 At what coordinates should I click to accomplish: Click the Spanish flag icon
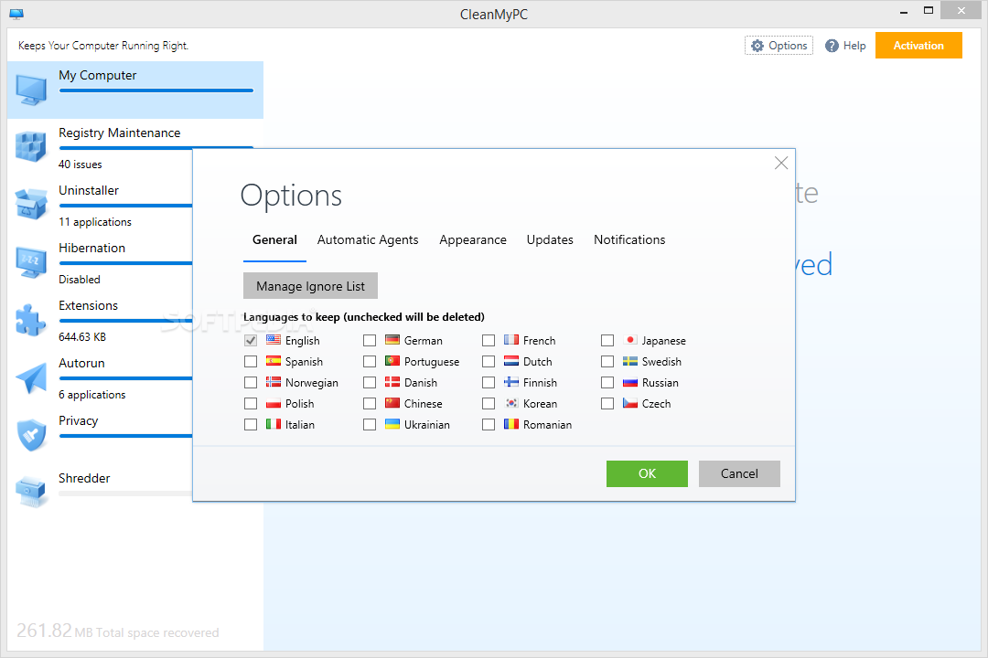[274, 361]
